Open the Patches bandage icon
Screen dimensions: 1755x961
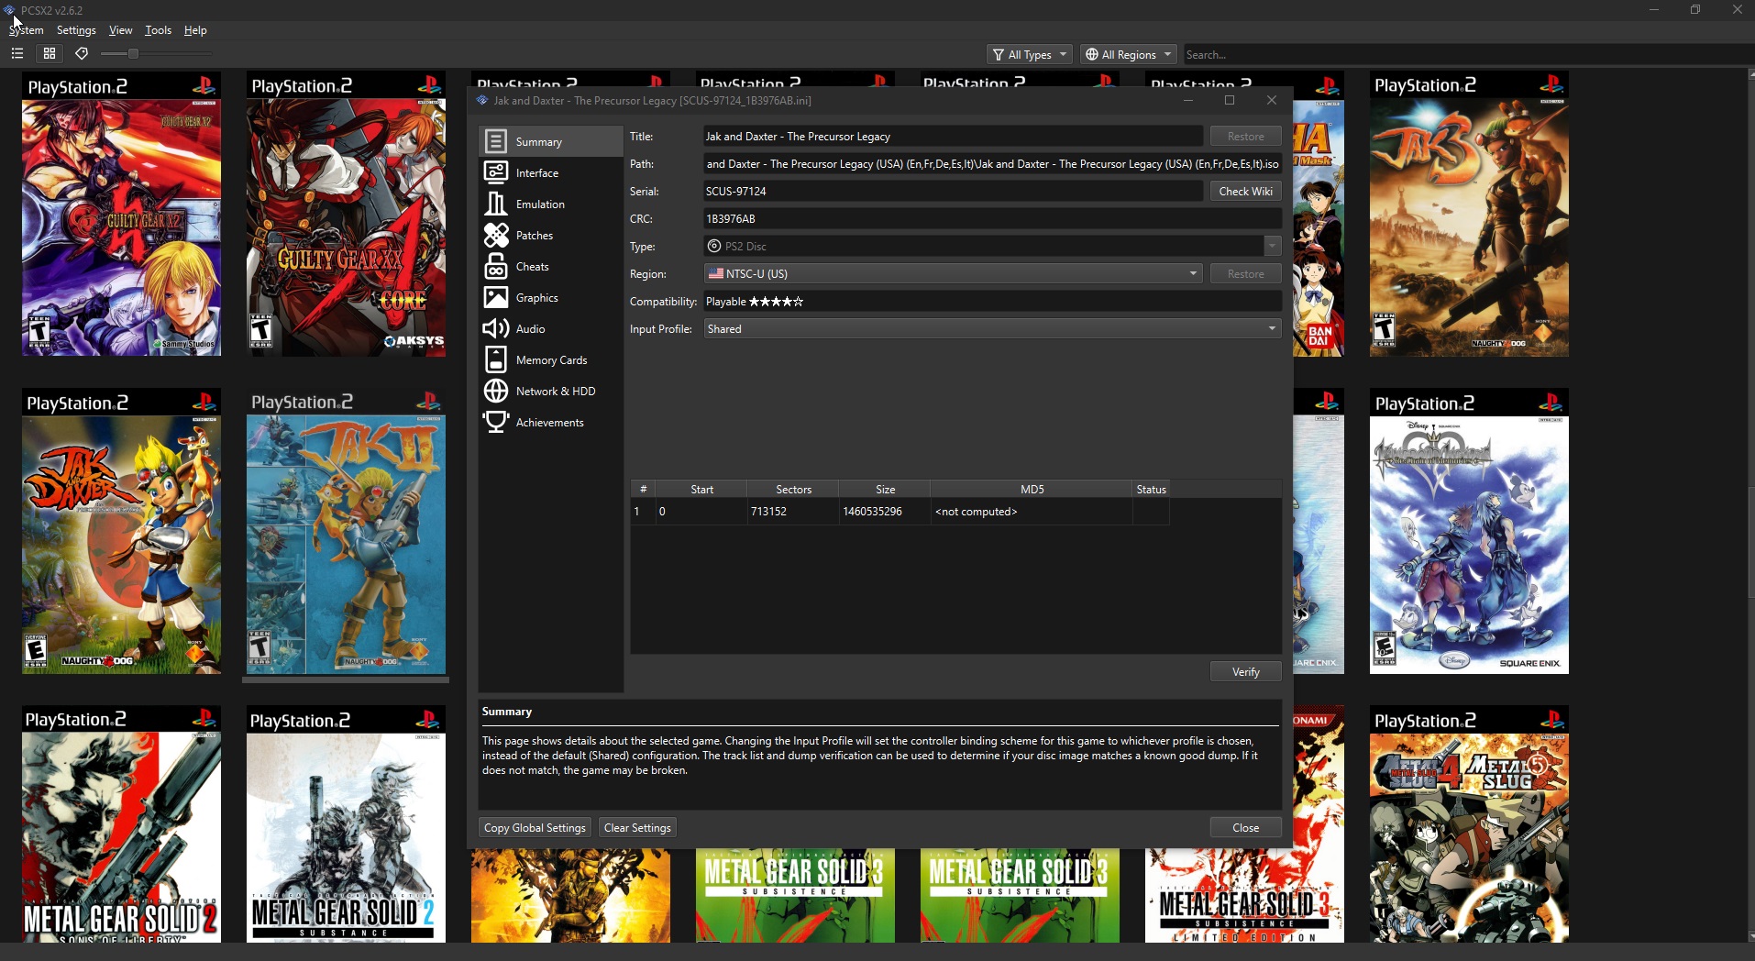(496, 235)
